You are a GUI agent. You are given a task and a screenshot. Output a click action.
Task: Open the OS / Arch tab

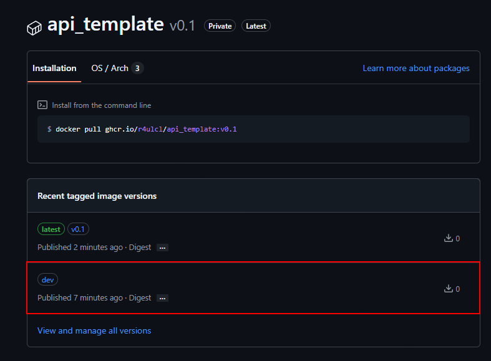click(x=110, y=68)
